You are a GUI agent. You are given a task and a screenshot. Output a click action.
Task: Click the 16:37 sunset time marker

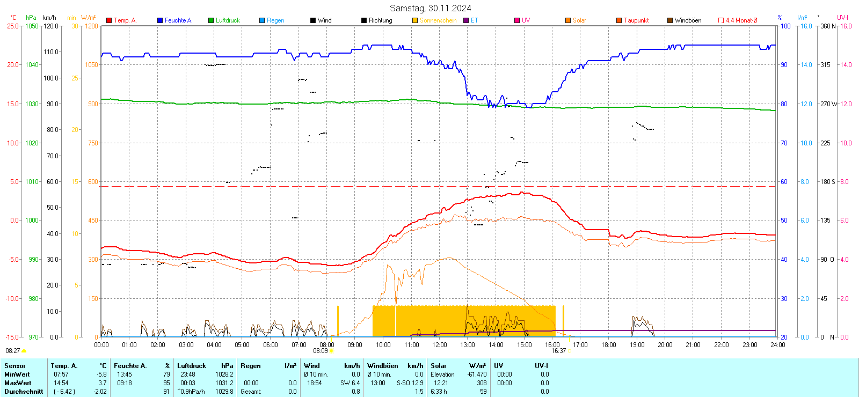558,351
